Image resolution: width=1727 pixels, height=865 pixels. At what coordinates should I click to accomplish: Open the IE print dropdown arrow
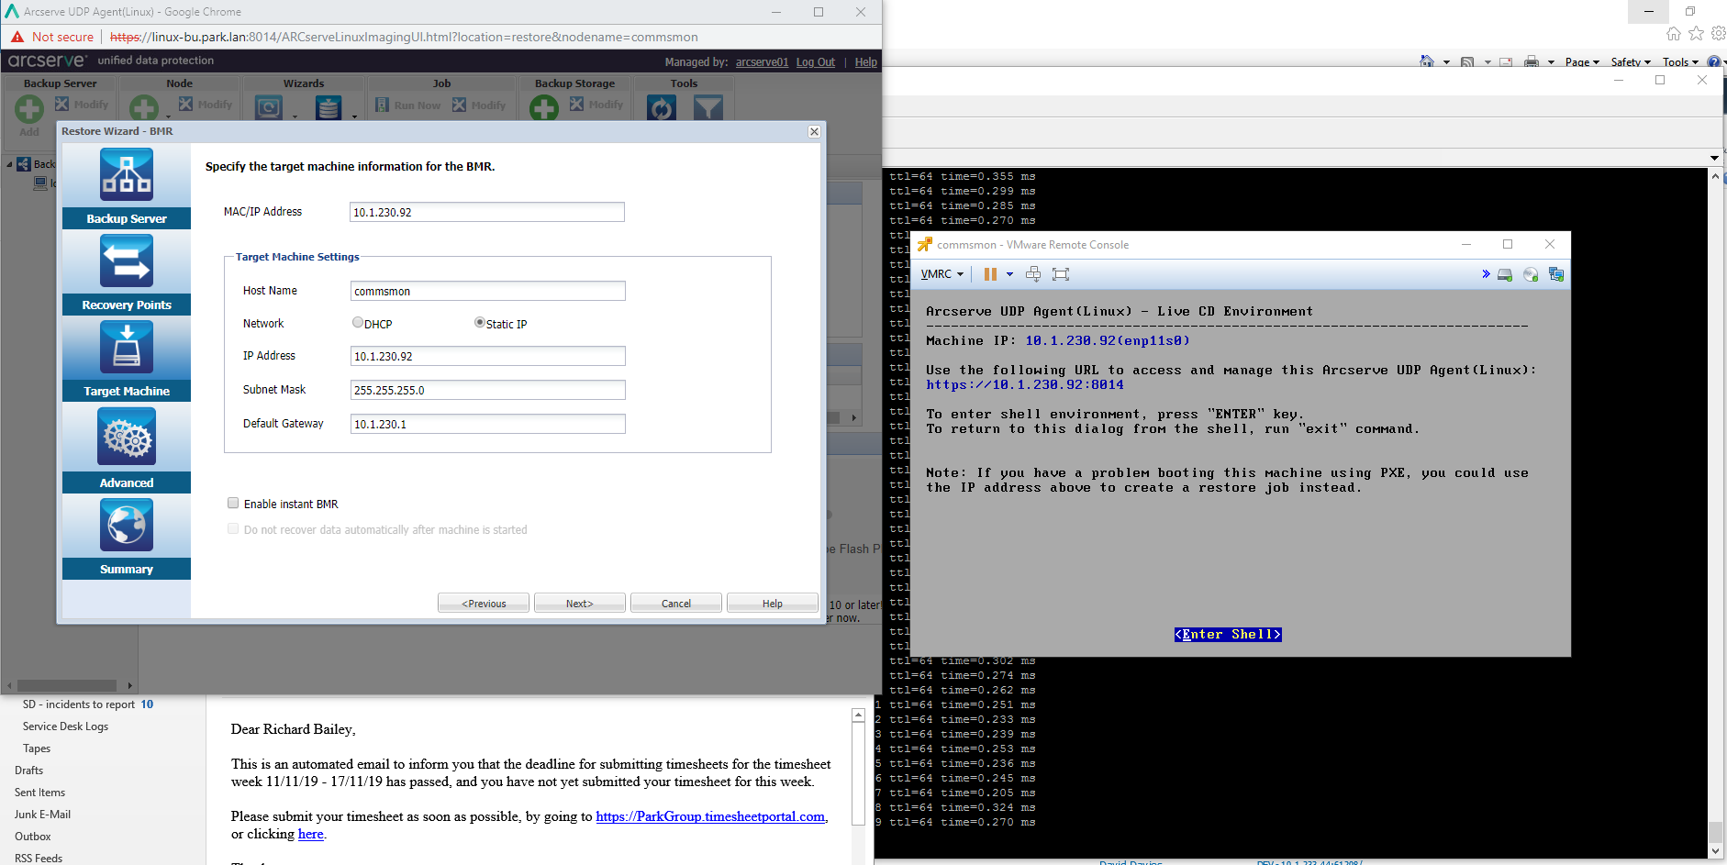[1551, 62]
